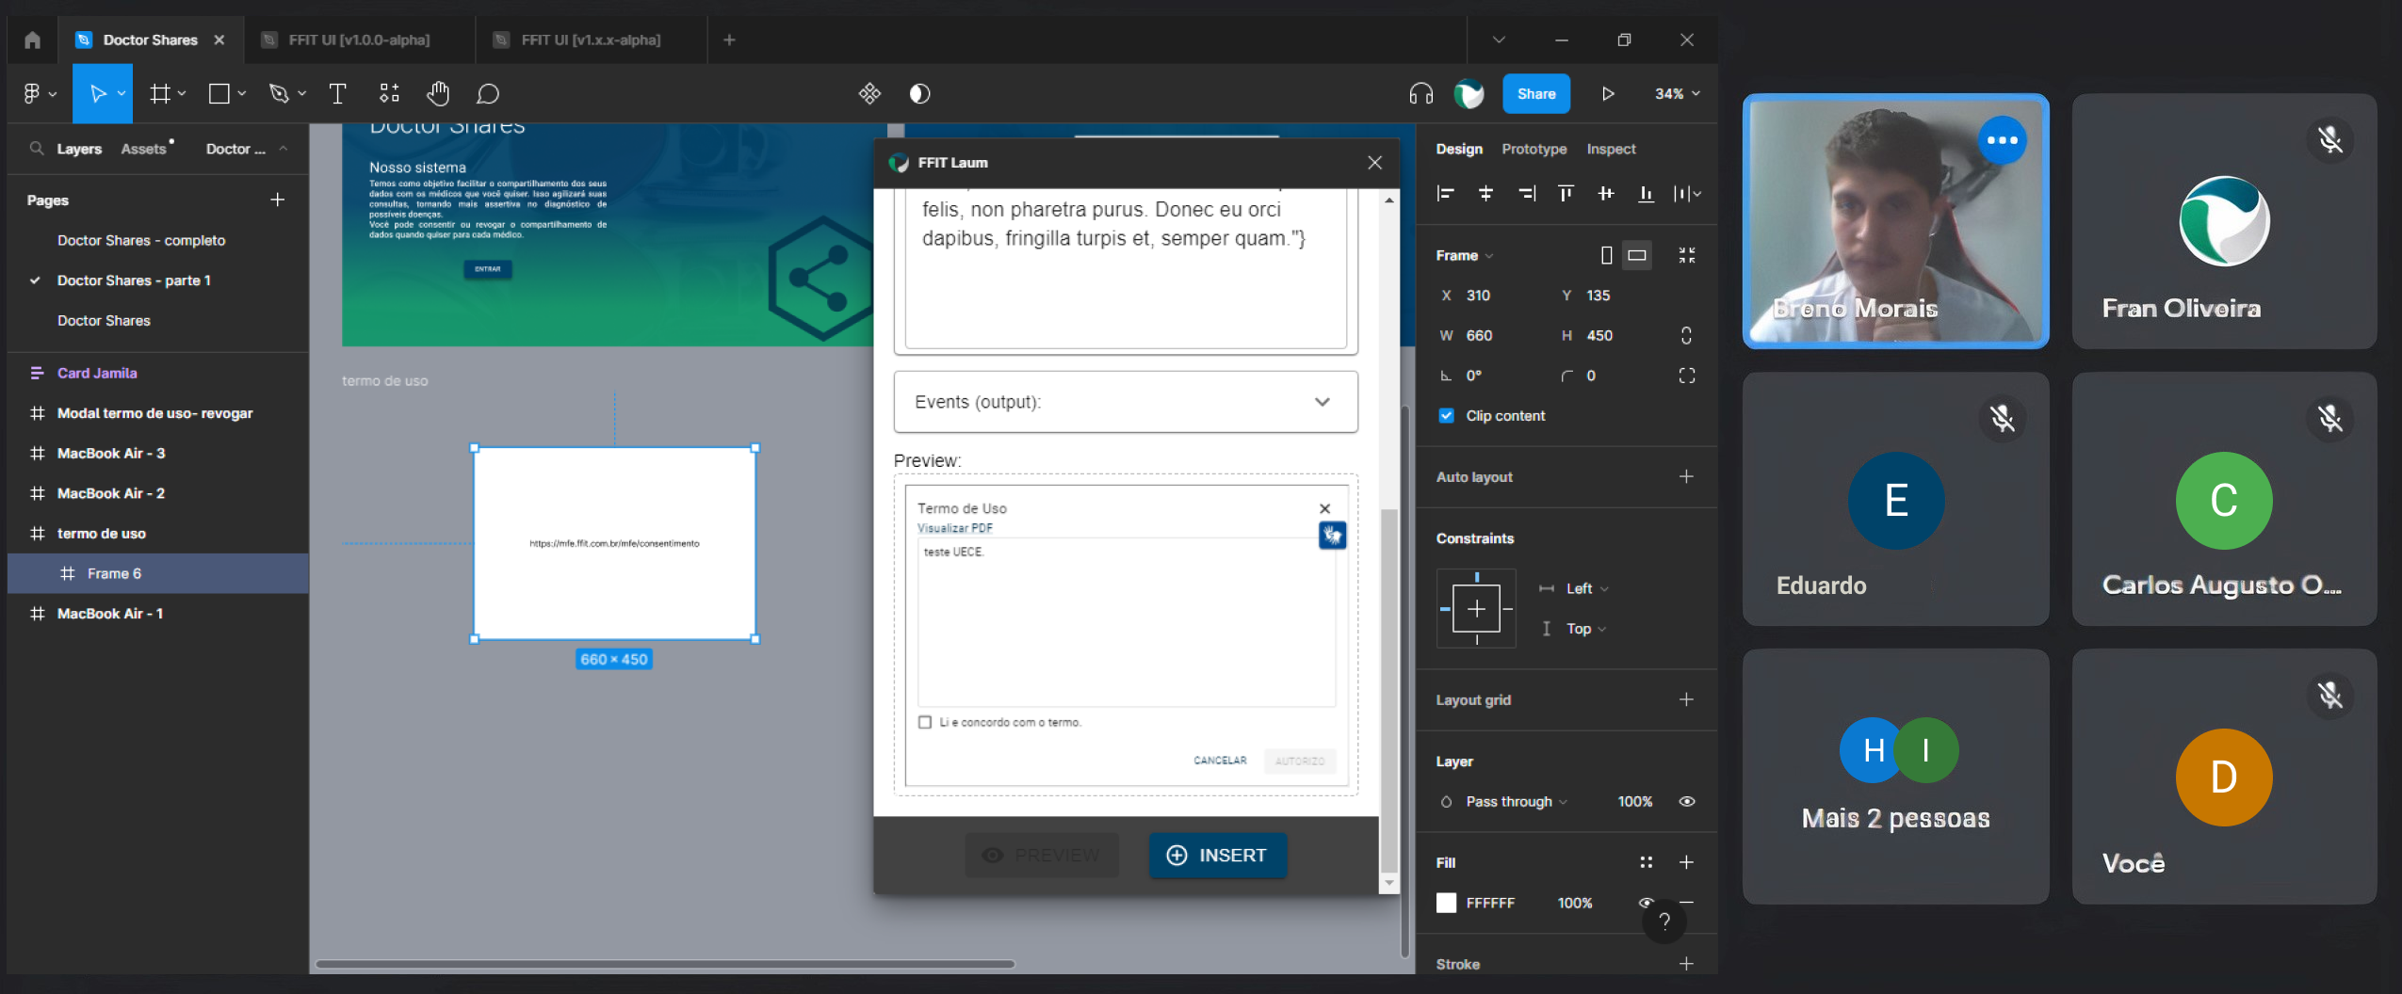Viewport: 2402px width, 994px height.
Task: Click the INSERT button
Action: click(x=1217, y=855)
